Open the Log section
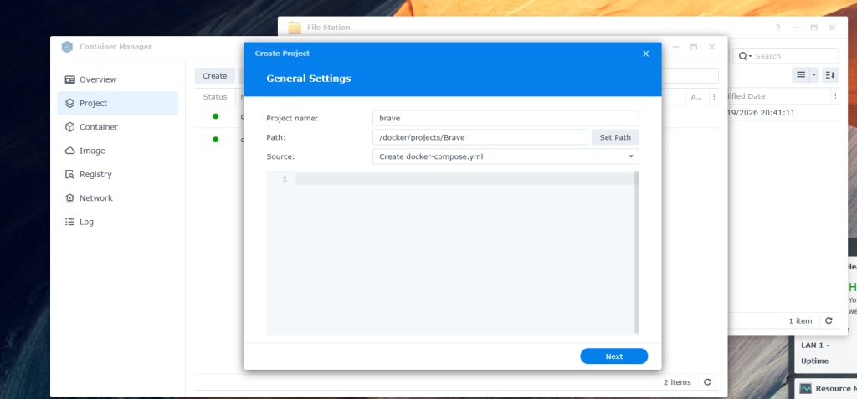 coord(117,222)
